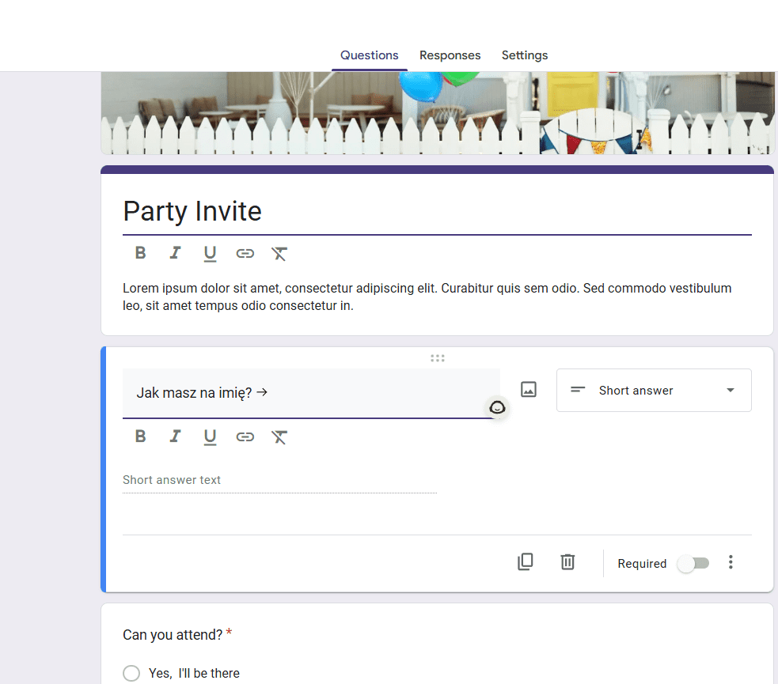Click Bold icon under Party Invite title
Viewport: 778px width, 684px height.
pyautogui.click(x=141, y=253)
